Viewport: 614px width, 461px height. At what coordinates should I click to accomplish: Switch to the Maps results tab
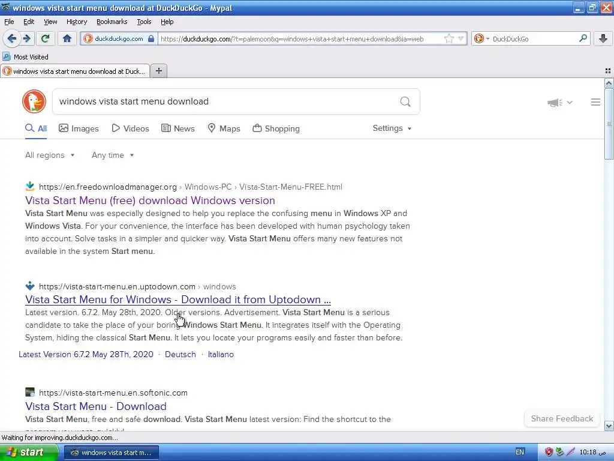(224, 128)
